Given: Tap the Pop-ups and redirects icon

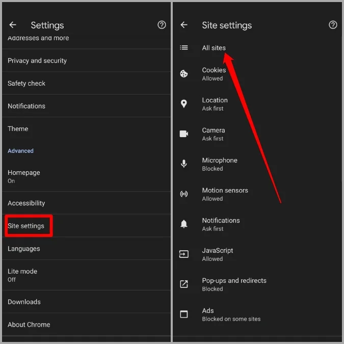Looking at the screenshot, I should 184,284.
